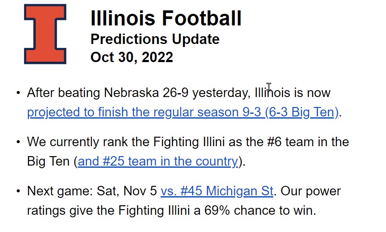
Task: Click the Our power ratings text
Action: click(310, 191)
